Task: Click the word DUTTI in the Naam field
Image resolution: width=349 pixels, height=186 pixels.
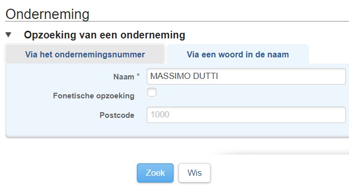Action: tap(205, 76)
